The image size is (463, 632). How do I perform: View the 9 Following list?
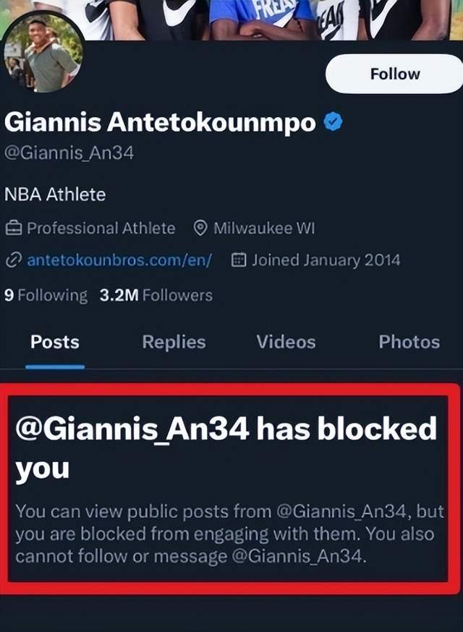[x=46, y=295]
